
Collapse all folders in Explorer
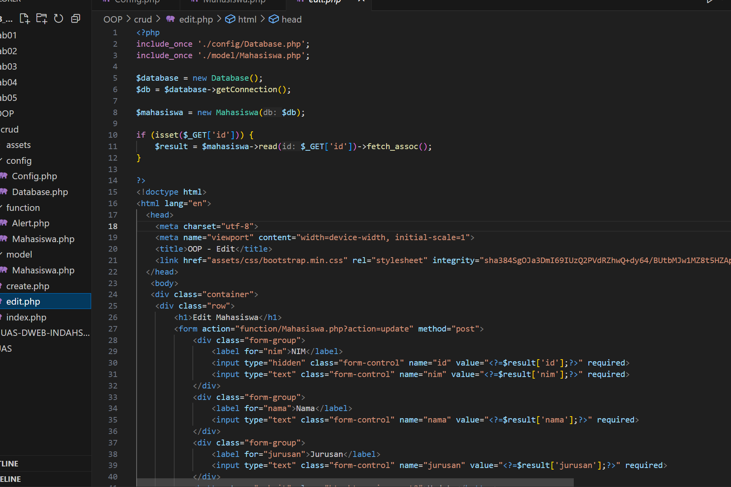(76, 19)
